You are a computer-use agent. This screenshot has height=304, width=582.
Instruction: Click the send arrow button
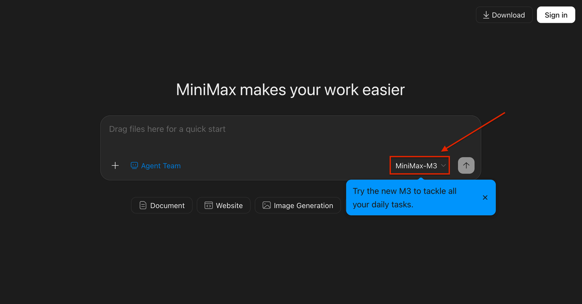tap(466, 165)
